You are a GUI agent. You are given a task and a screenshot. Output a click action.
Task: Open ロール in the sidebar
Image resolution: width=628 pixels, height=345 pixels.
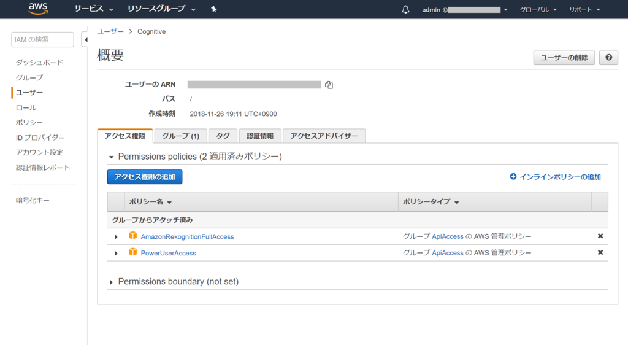pos(26,108)
